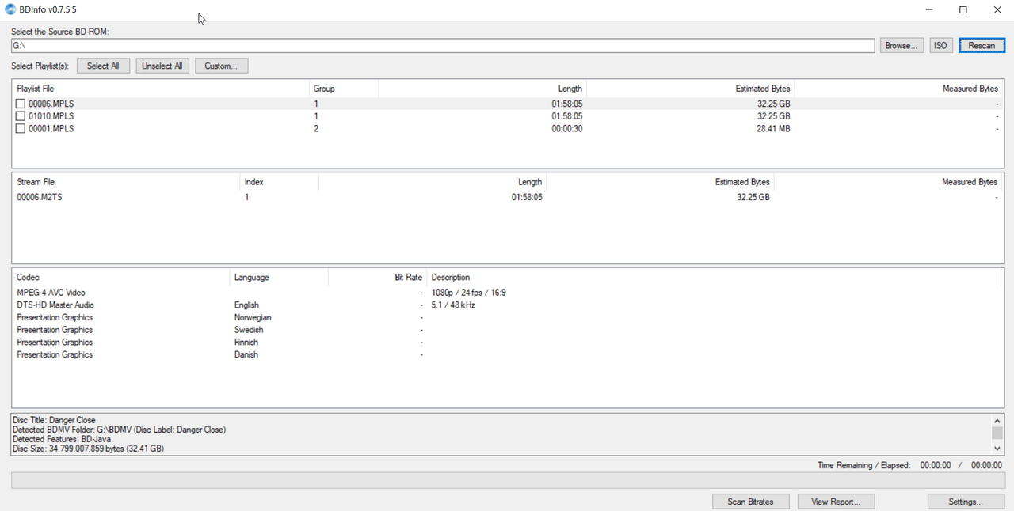Click down arrow of disc info scrollbar
The height and width of the screenshot is (511, 1014).
pos(997,449)
